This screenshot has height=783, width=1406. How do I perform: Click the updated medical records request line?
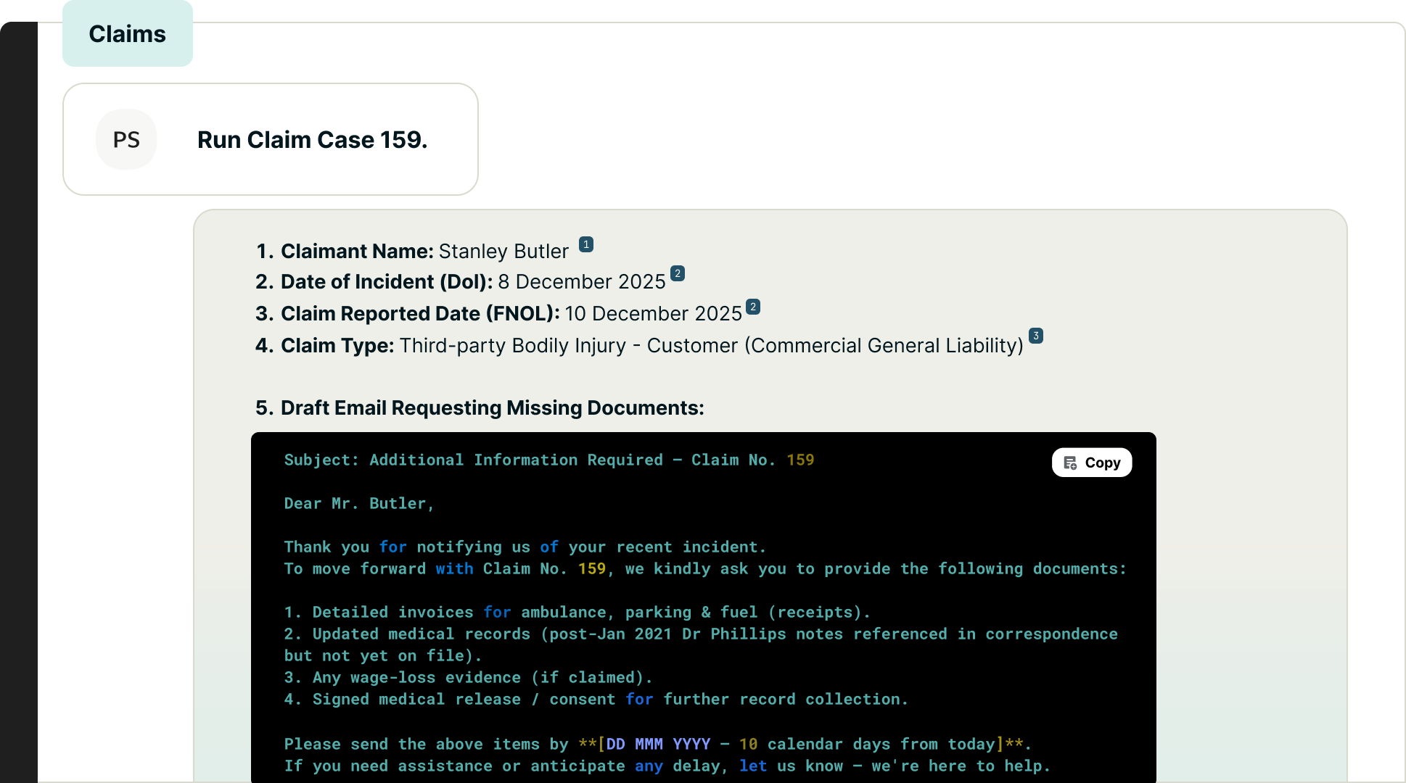pos(700,634)
